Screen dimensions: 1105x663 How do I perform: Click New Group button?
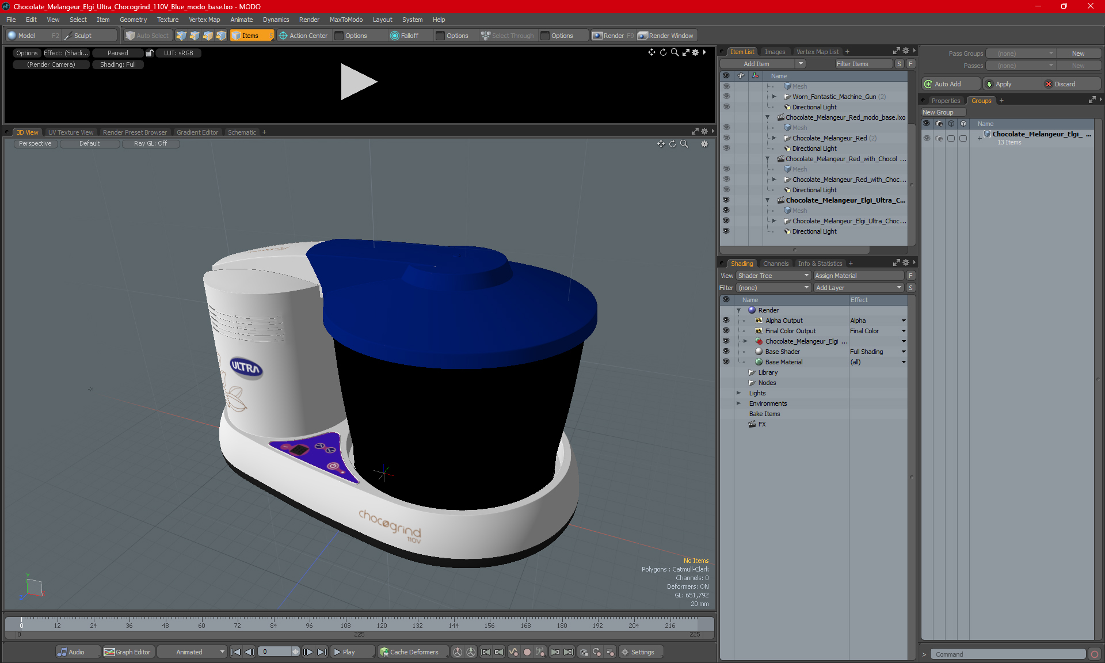point(943,112)
